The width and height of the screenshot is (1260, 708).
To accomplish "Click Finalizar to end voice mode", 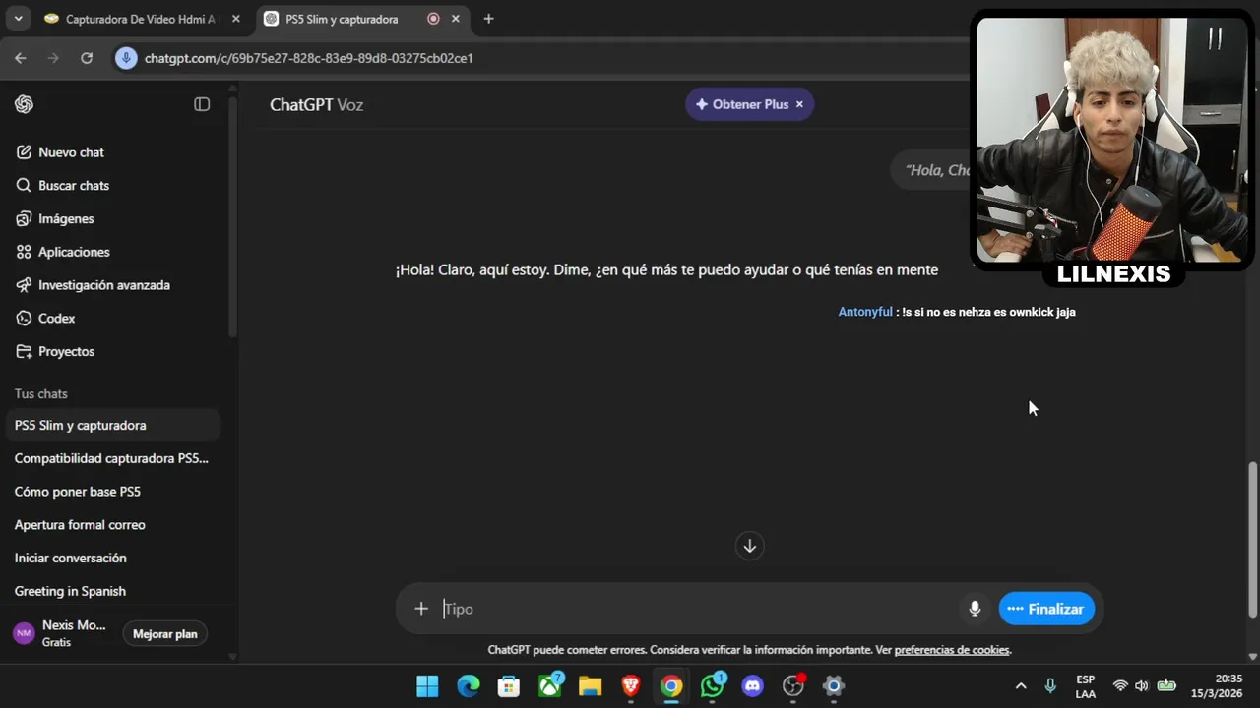I will [x=1046, y=609].
